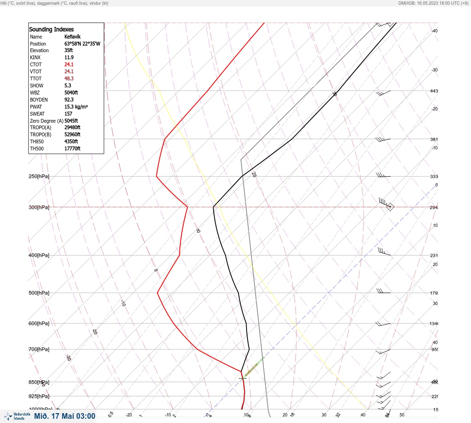The image size is (471, 423).
Task: Click the 'DMI/IGB: 16.05.2023 18:00 UTC' timestamp
Action: pos(429,3)
